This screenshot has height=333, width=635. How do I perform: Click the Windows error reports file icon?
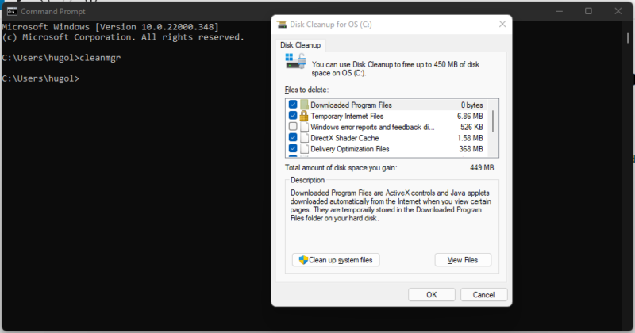(x=304, y=127)
